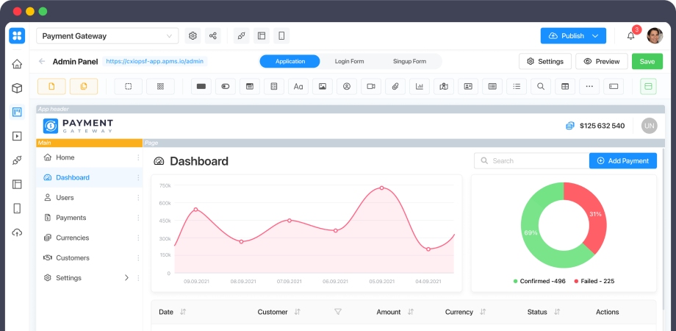Add the video camera component
Image resolution: width=676 pixels, height=331 pixels.
371,86
